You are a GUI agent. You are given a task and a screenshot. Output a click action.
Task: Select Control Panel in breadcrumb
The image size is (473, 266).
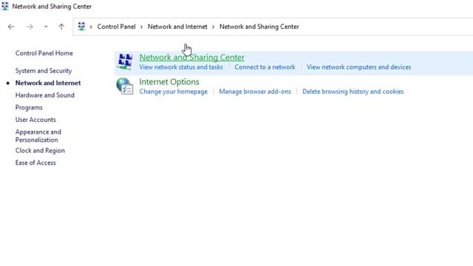click(116, 27)
